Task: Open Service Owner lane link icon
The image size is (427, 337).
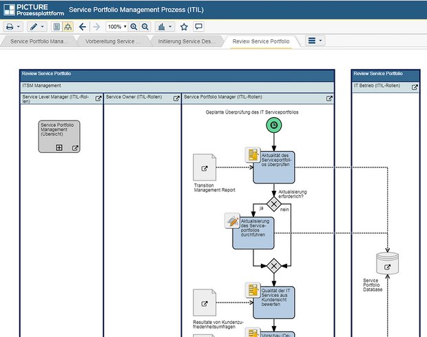Action: pos(176,99)
